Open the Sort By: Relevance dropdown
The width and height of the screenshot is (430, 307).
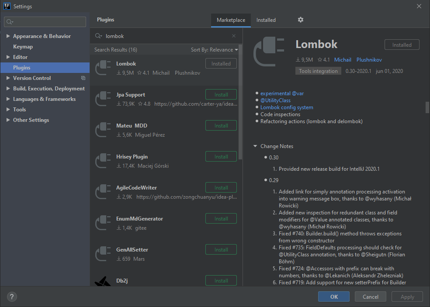(215, 50)
